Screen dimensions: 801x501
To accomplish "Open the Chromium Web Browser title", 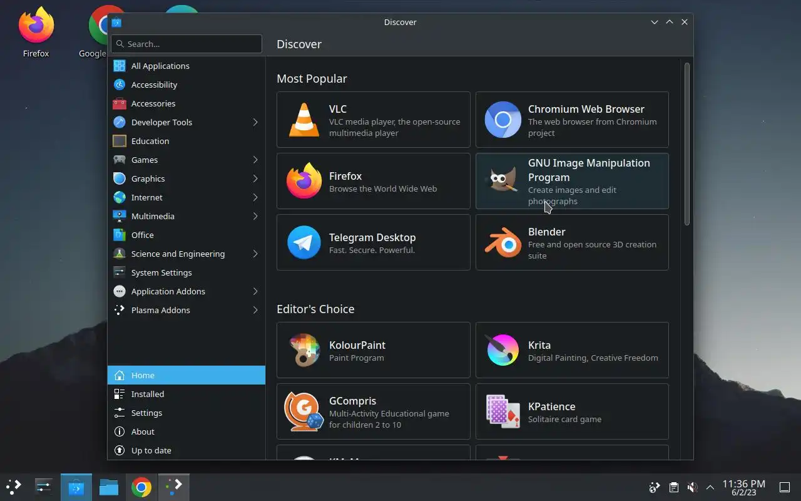I will point(586,109).
